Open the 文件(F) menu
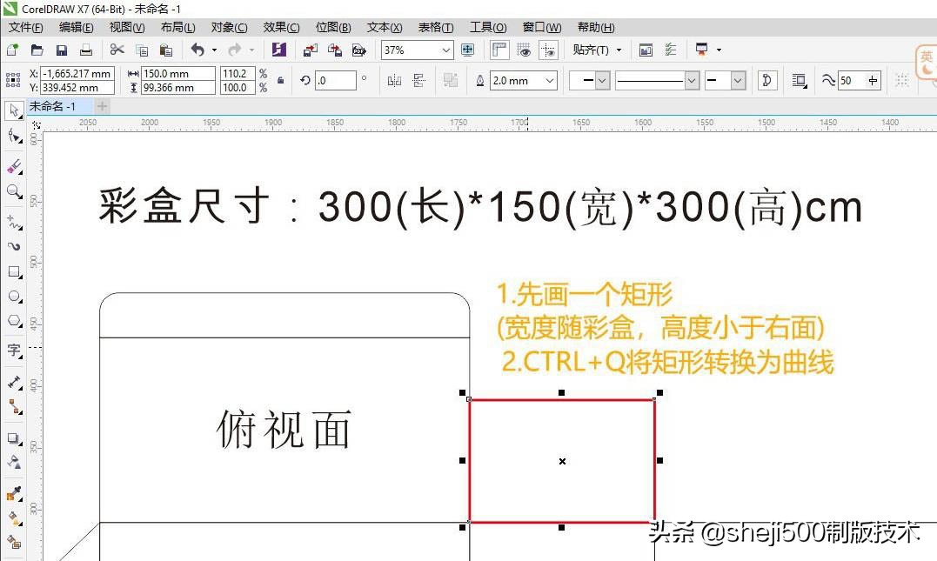 (x=26, y=28)
